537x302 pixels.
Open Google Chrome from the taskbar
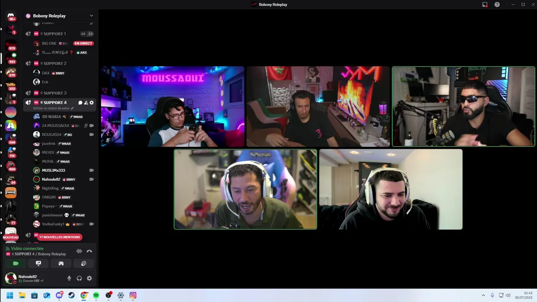83,295
